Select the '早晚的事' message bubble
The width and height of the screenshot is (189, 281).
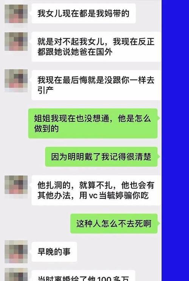click(54, 252)
